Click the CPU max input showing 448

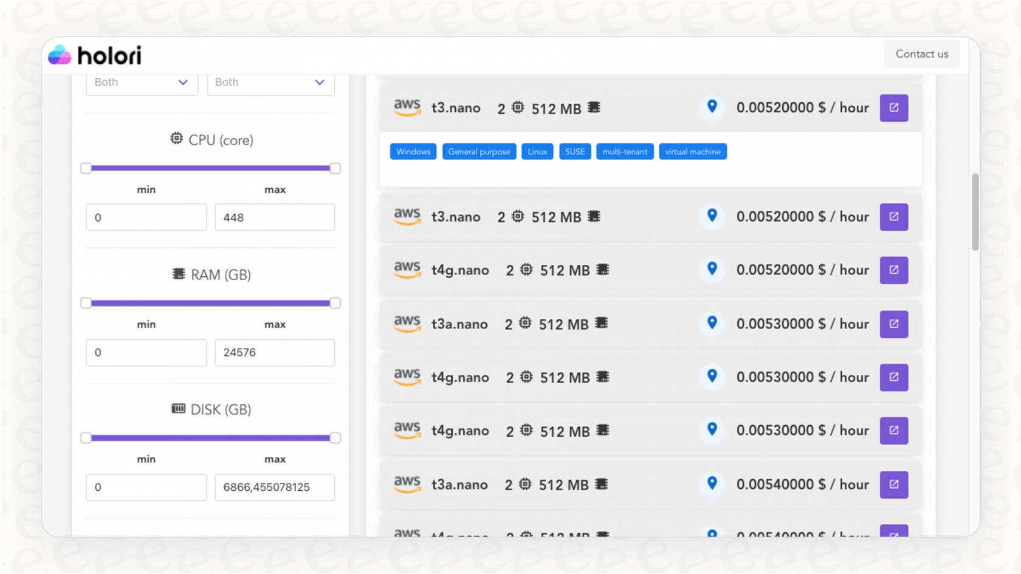click(x=274, y=217)
